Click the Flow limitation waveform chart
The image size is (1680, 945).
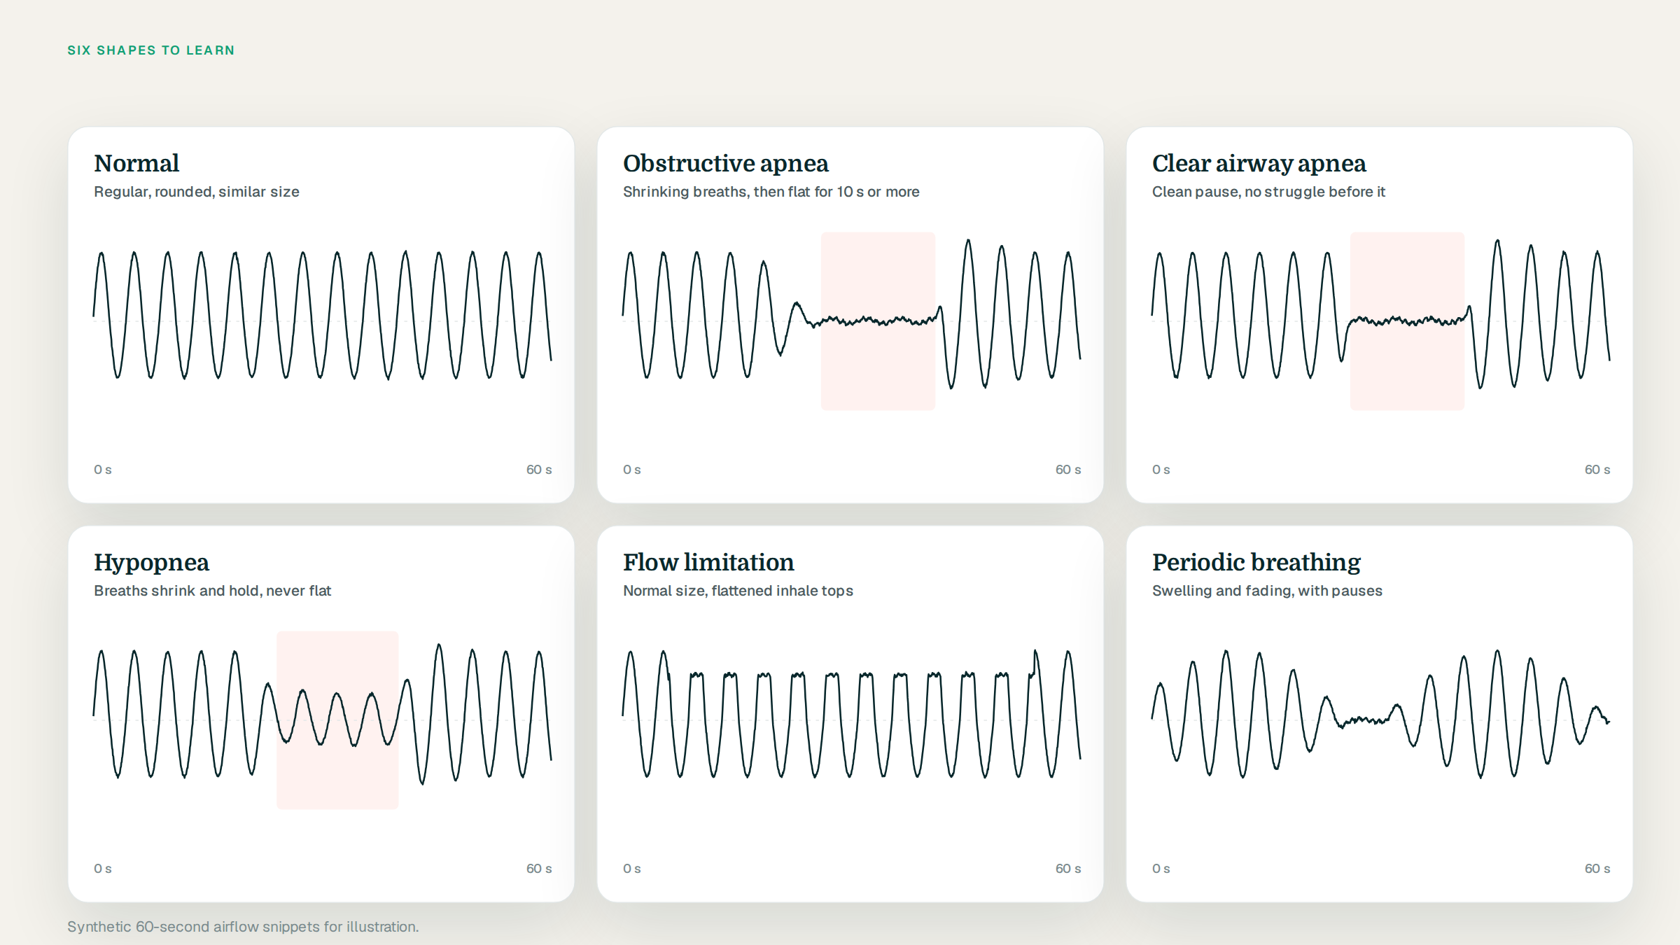click(x=852, y=714)
